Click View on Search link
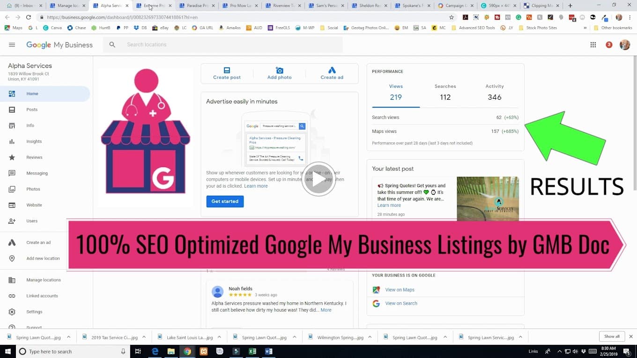The height and width of the screenshot is (358, 637). coord(401,303)
